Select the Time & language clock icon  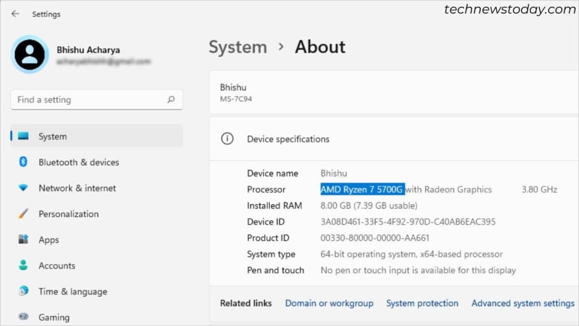coord(23,291)
